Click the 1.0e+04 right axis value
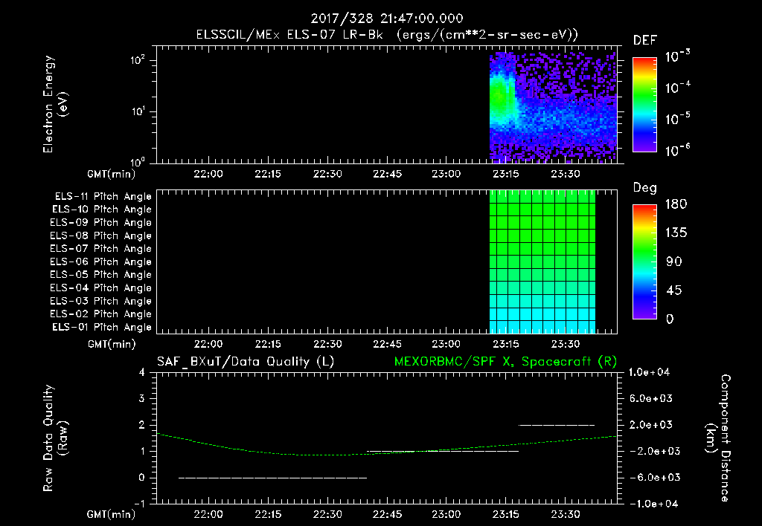This screenshot has width=762, height=526. (649, 372)
